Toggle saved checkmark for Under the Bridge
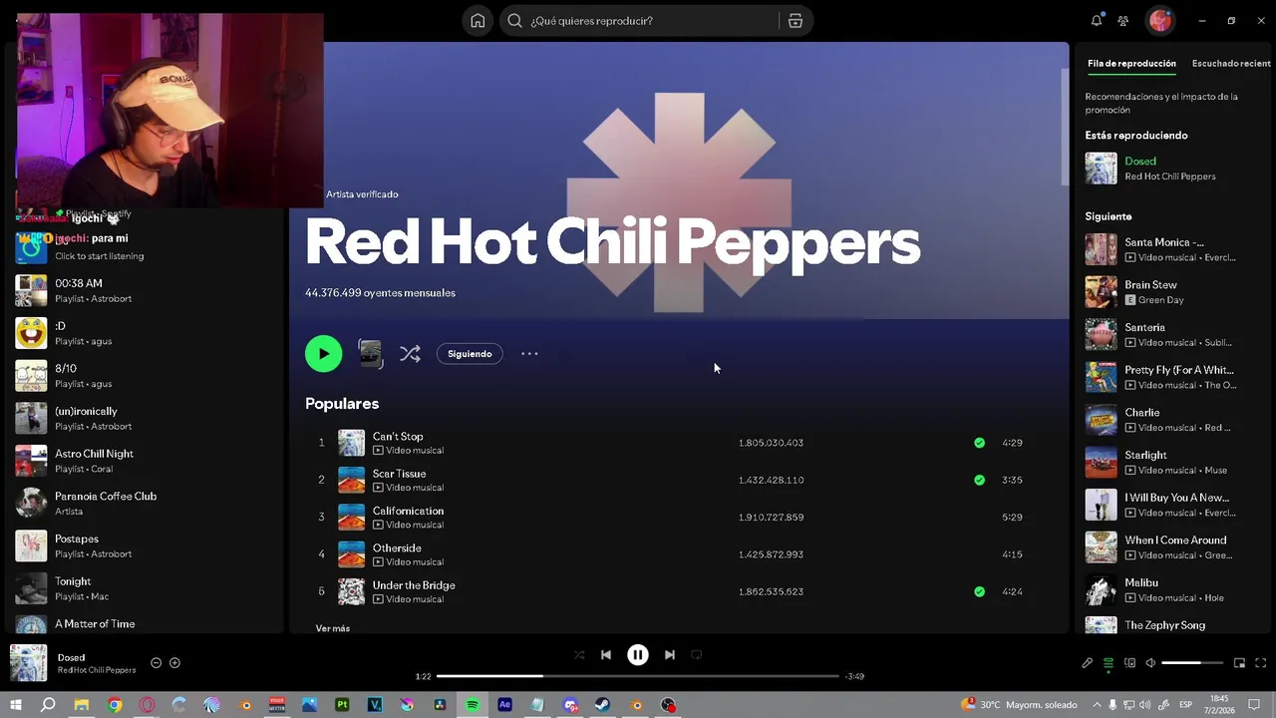This screenshot has width=1276, height=718. point(979,591)
